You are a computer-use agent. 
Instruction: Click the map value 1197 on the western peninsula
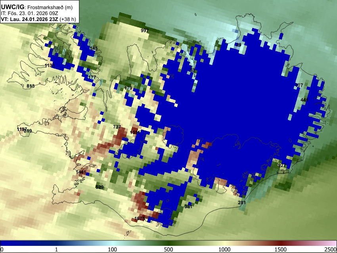coord(22,129)
